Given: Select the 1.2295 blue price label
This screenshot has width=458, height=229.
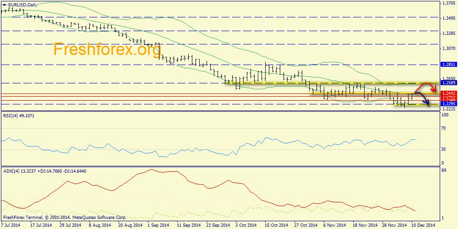Looking at the screenshot, I should 448,104.
